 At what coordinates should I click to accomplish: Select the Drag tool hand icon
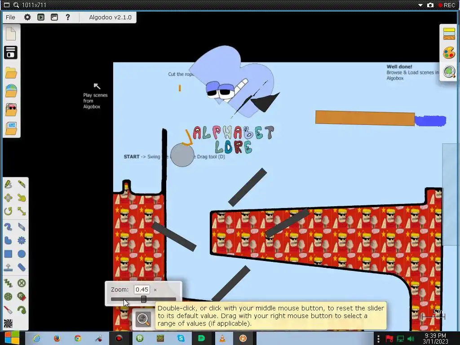pos(22,198)
